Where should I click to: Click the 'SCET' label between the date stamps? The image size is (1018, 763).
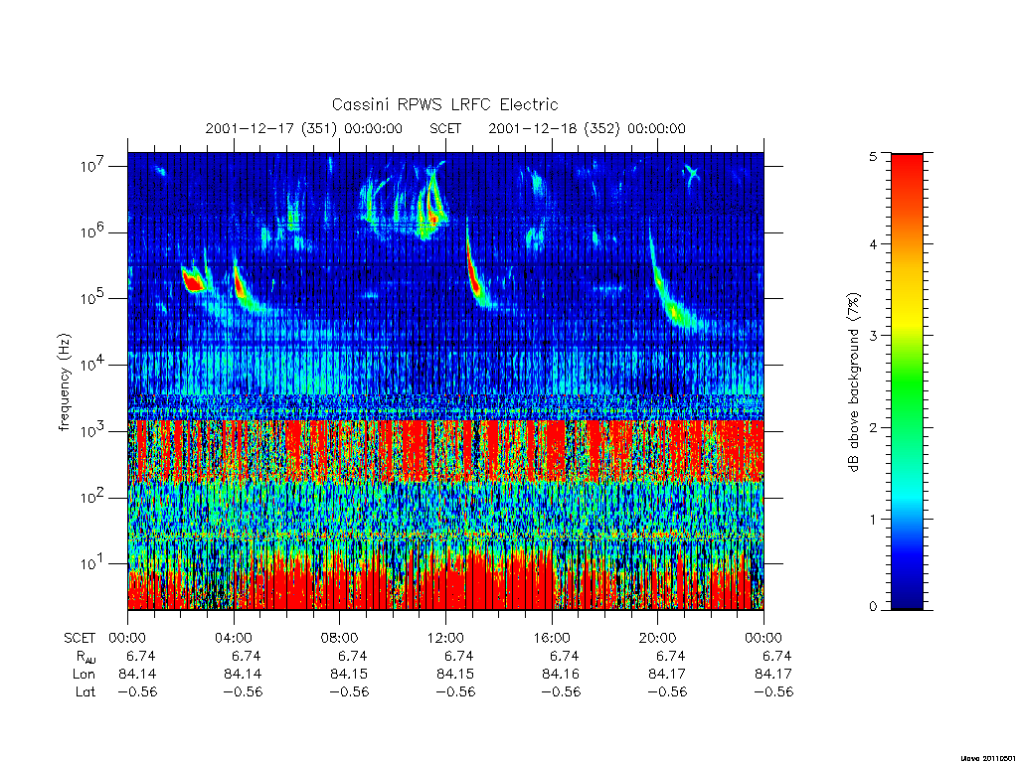[445, 128]
